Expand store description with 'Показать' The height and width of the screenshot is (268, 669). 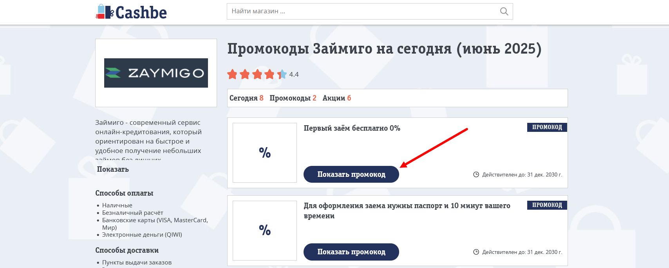pos(113,169)
